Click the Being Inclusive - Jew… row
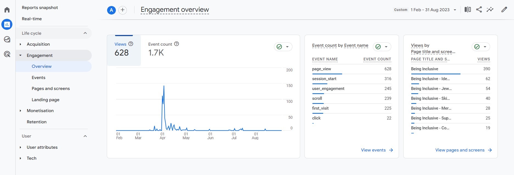This screenshot has width=514, height=175. [450, 89]
